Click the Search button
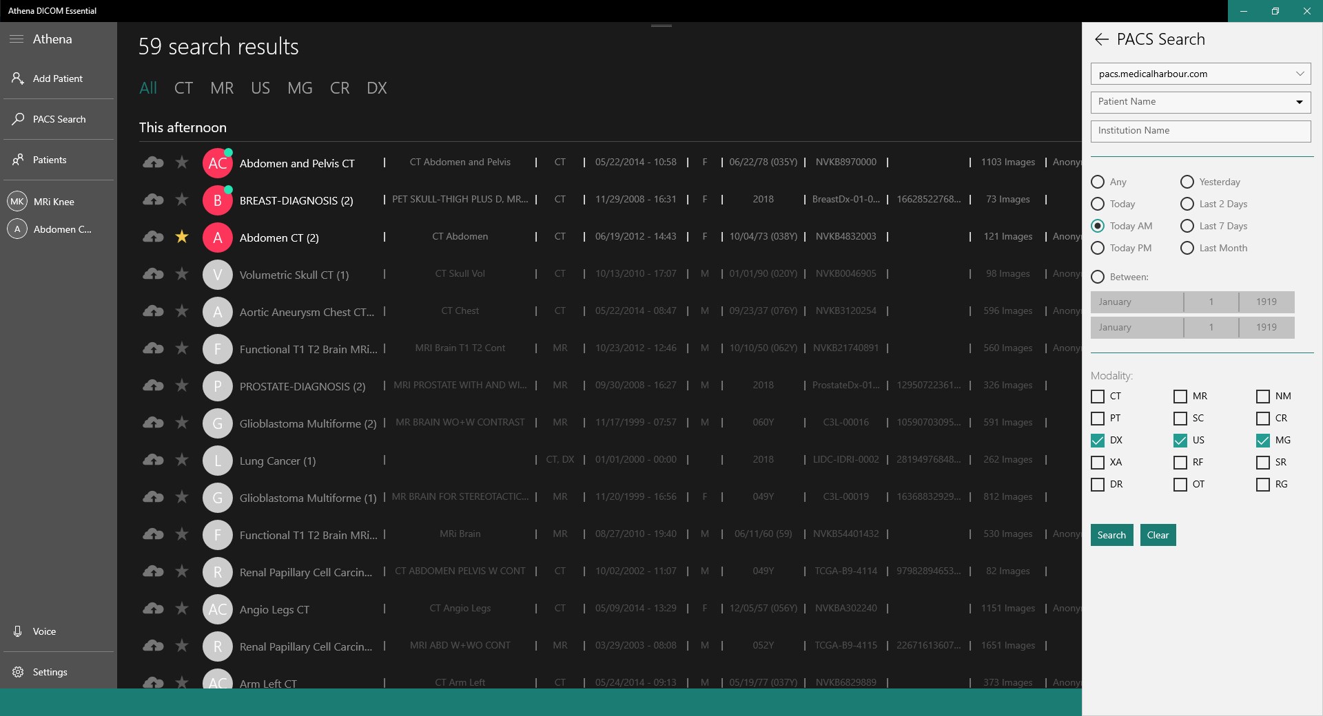The height and width of the screenshot is (716, 1323). pyautogui.click(x=1111, y=535)
